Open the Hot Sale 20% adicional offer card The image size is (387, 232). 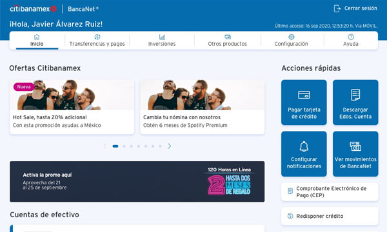pyautogui.click(x=72, y=107)
